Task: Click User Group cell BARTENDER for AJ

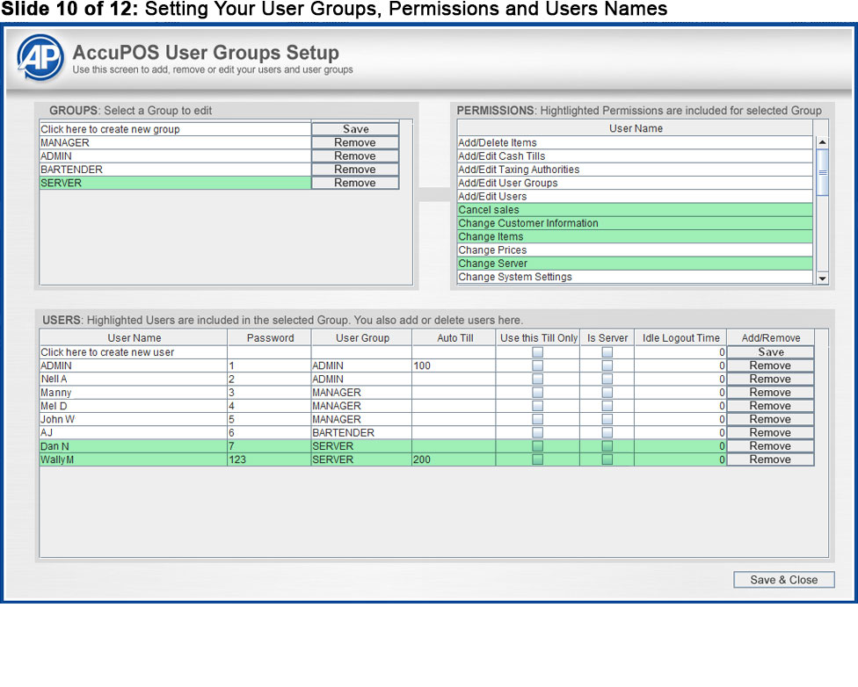Action: 361,432
